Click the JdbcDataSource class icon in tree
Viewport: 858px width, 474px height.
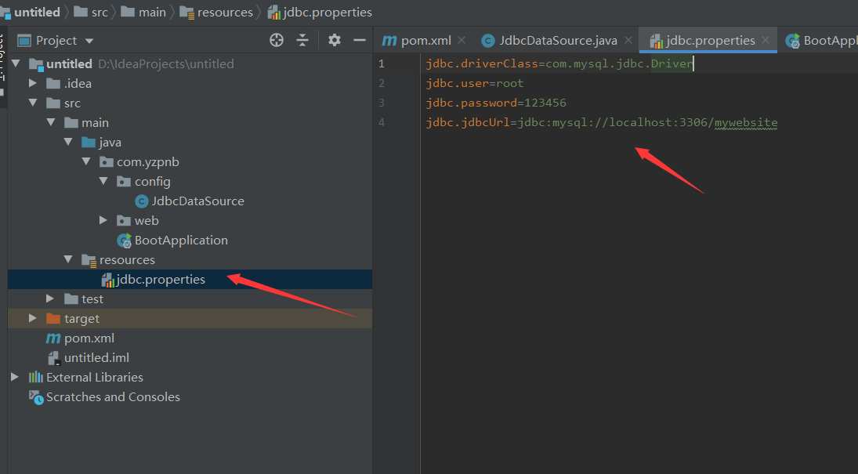(x=142, y=201)
